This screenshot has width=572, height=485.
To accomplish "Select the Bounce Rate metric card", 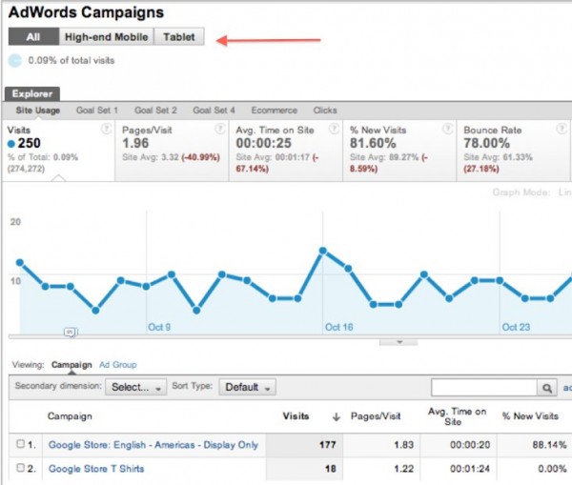I will click(513, 151).
